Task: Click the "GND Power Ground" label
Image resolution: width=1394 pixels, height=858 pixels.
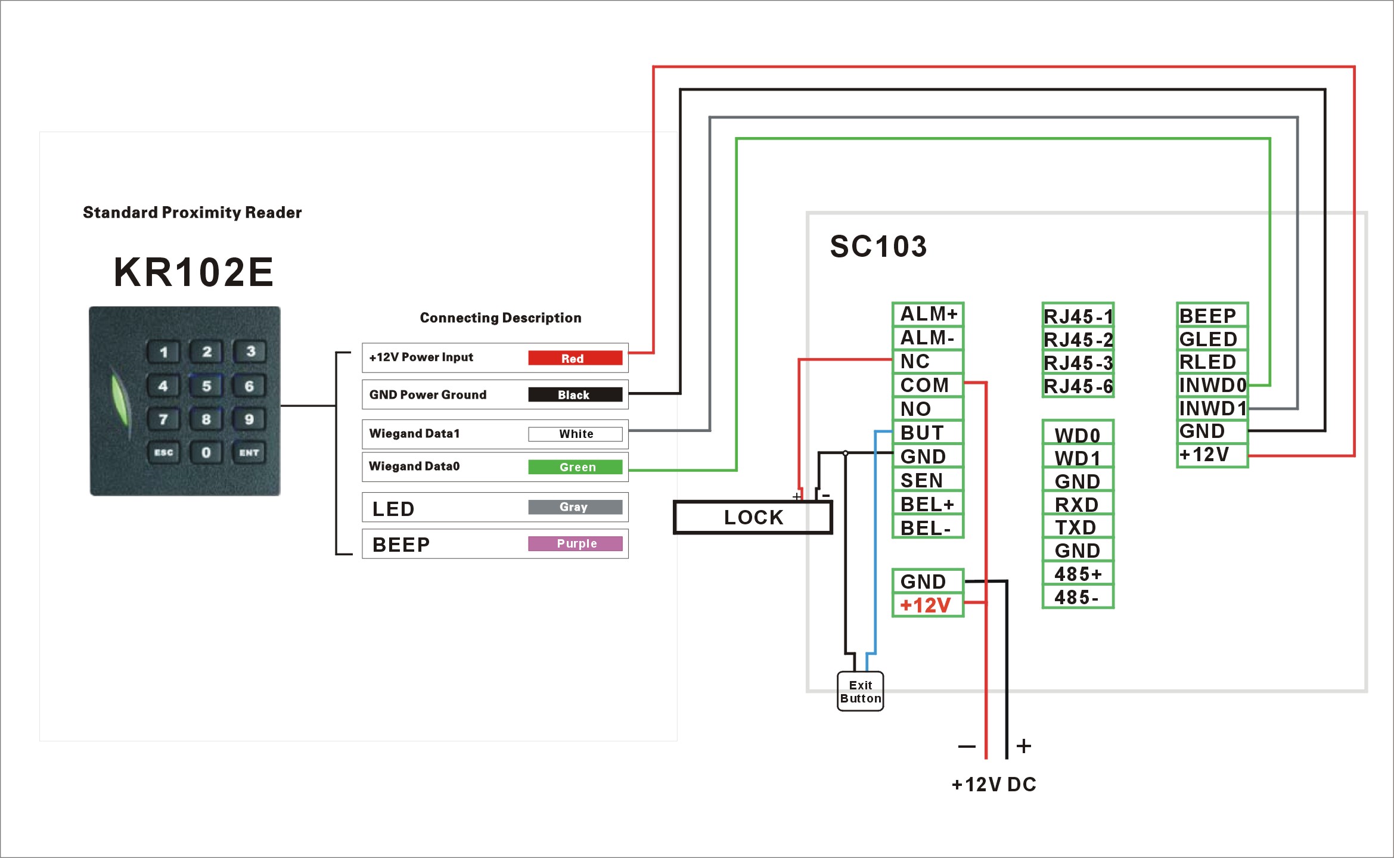Action: [427, 394]
